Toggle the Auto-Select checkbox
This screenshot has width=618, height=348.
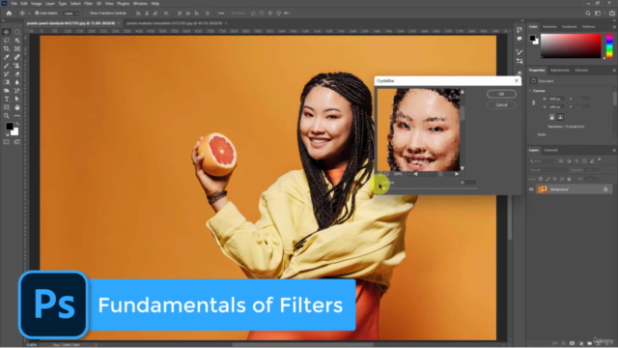coord(37,13)
